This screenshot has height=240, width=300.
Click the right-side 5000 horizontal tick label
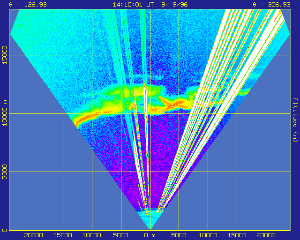[179, 235]
